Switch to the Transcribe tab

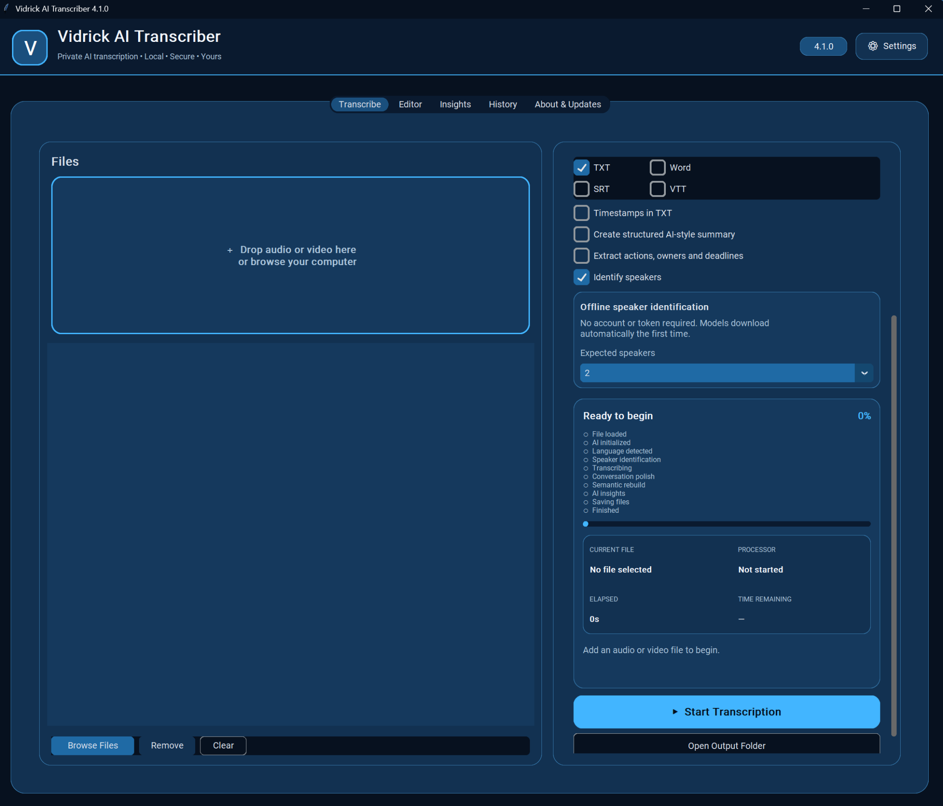(x=360, y=104)
